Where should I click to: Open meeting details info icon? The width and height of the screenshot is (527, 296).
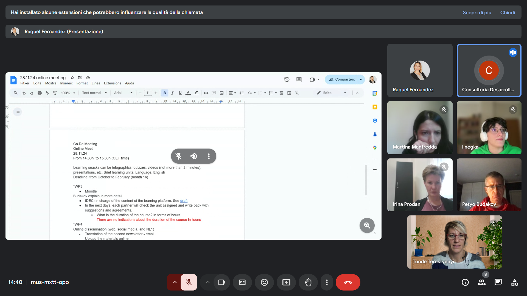[x=465, y=282]
